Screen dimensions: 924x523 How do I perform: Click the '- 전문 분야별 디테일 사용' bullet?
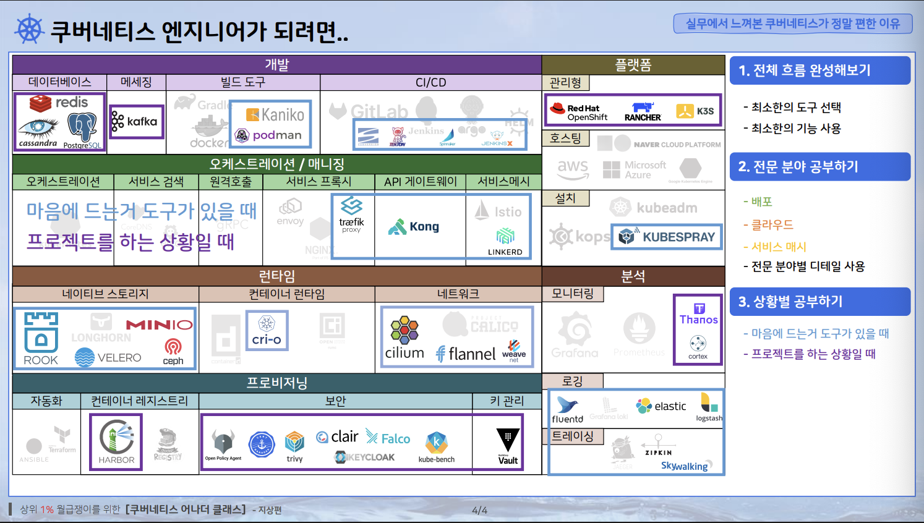[x=804, y=266]
